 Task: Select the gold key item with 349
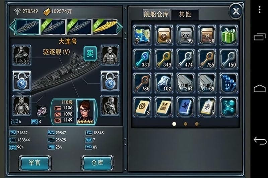point(164,59)
